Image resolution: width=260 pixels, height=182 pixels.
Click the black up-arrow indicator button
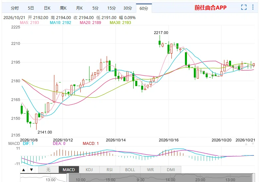24,170
